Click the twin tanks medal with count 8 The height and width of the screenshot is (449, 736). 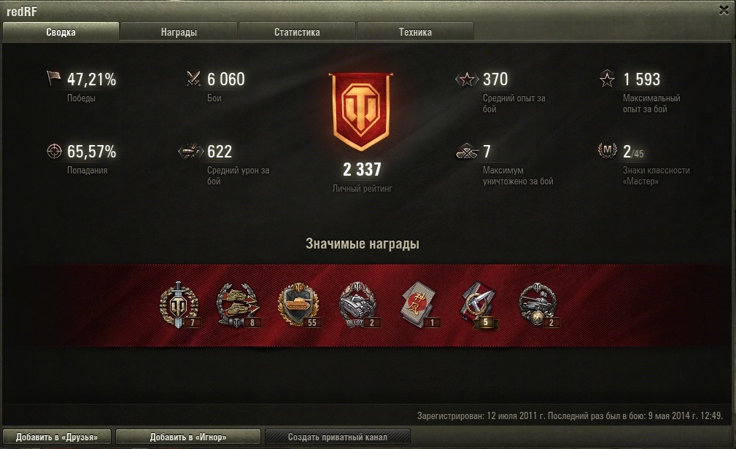pyautogui.click(x=239, y=305)
